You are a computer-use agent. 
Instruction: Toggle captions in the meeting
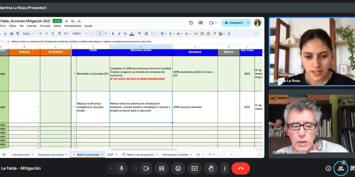pos(162,168)
